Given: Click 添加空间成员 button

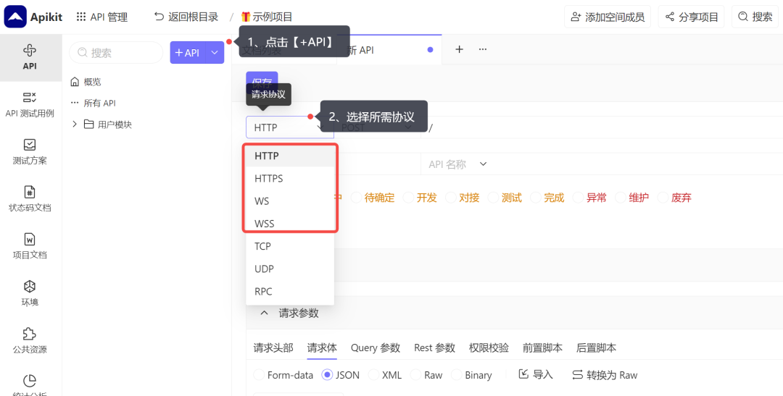Looking at the screenshot, I should (x=608, y=17).
